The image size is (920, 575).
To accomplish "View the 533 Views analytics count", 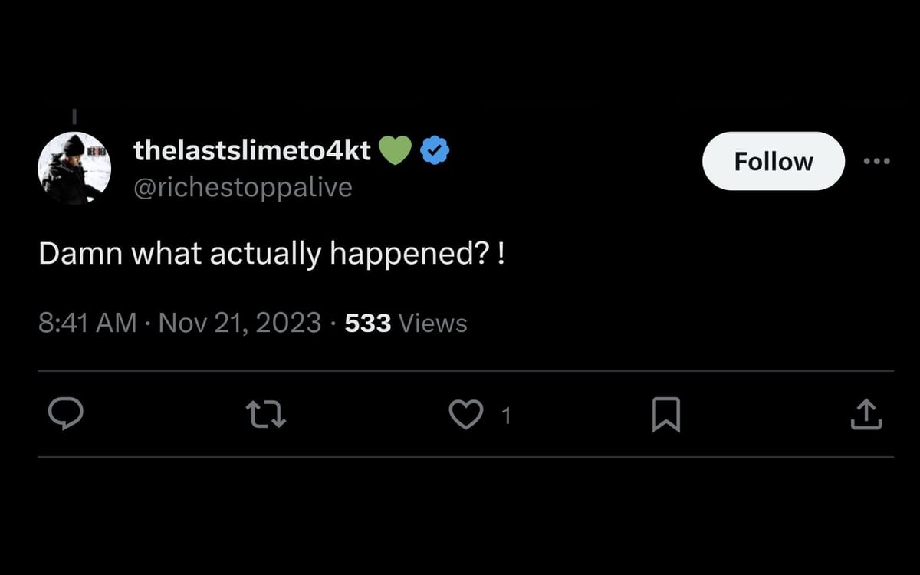I will click(x=368, y=323).
